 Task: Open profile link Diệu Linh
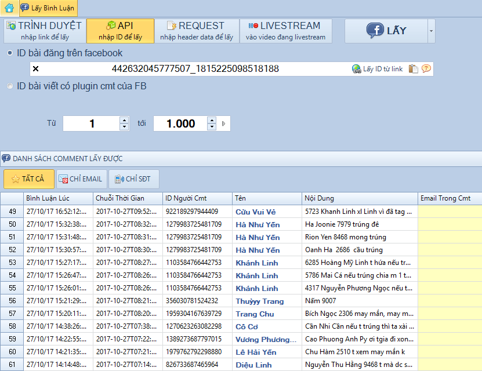tap(253, 365)
